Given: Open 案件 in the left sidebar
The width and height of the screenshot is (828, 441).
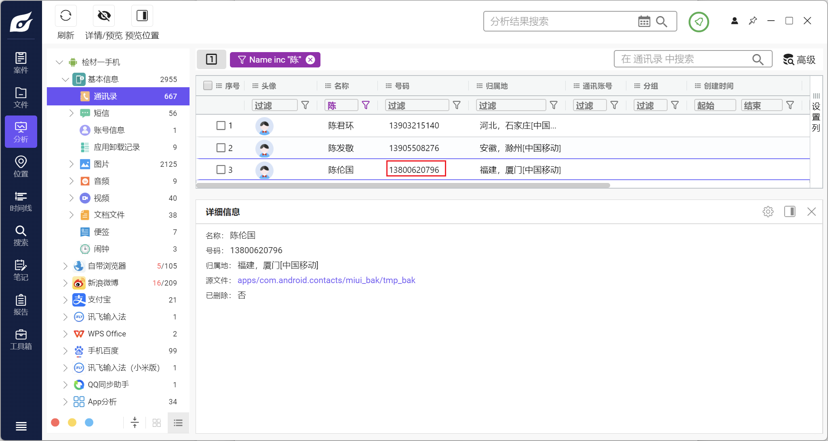Looking at the screenshot, I should point(21,63).
